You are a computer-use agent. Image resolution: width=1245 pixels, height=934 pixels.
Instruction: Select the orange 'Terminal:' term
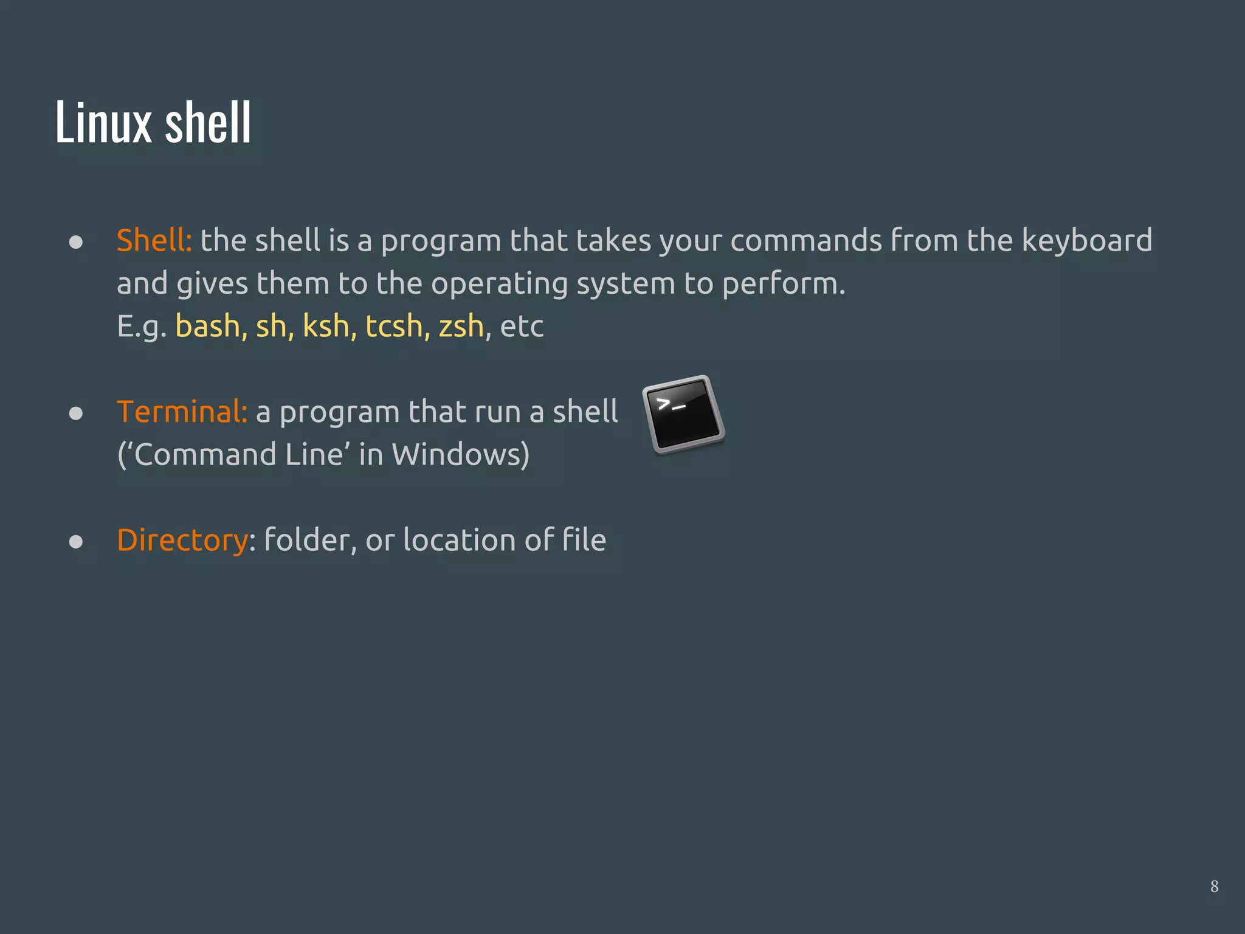(182, 411)
